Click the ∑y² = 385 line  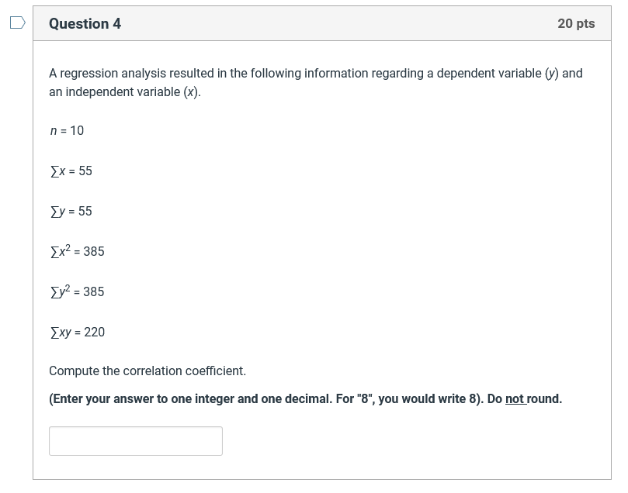(x=78, y=291)
